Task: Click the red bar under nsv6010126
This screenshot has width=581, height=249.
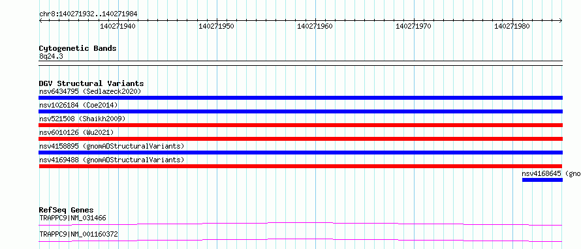Action: 300,139
